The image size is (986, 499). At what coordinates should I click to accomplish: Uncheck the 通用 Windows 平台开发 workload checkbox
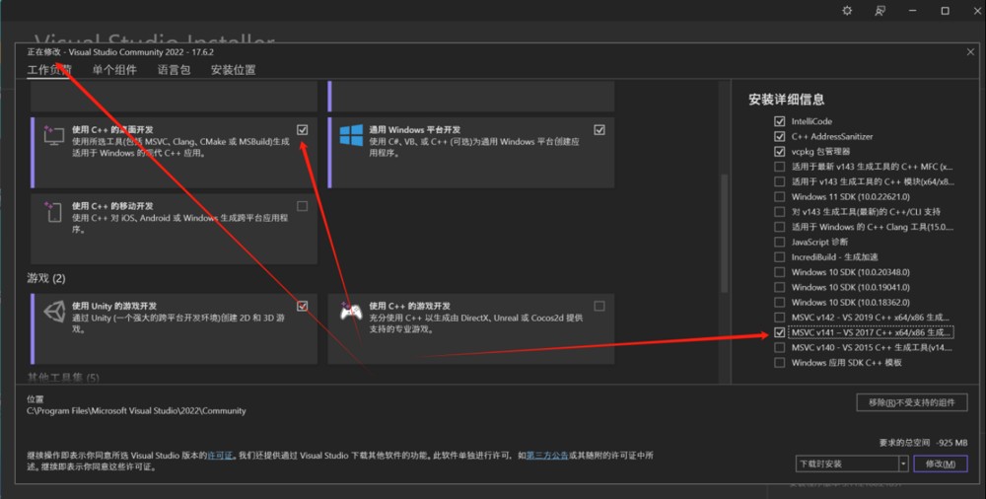click(x=599, y=129)
